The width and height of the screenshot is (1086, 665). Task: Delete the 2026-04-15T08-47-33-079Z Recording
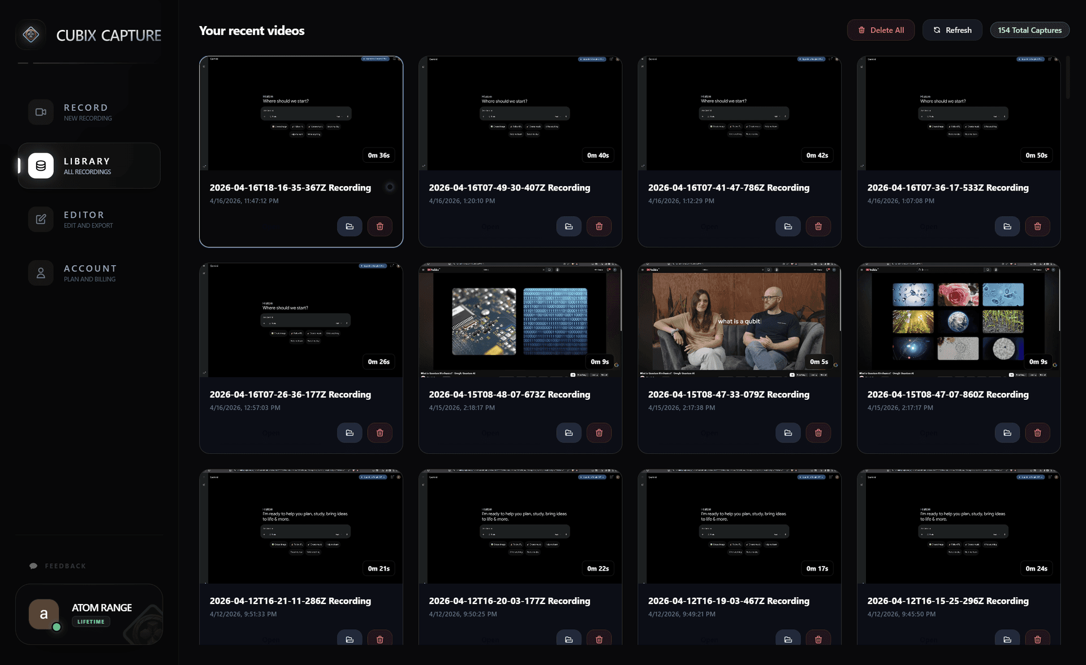coord(818,433)
